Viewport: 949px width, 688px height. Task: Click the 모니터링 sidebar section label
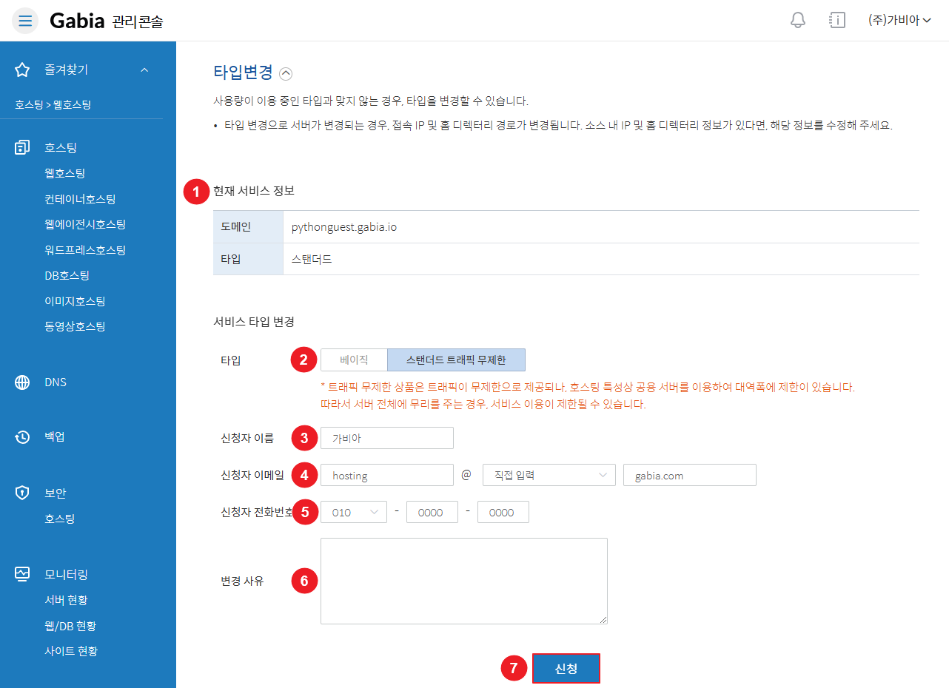click(x=67, y=574)
